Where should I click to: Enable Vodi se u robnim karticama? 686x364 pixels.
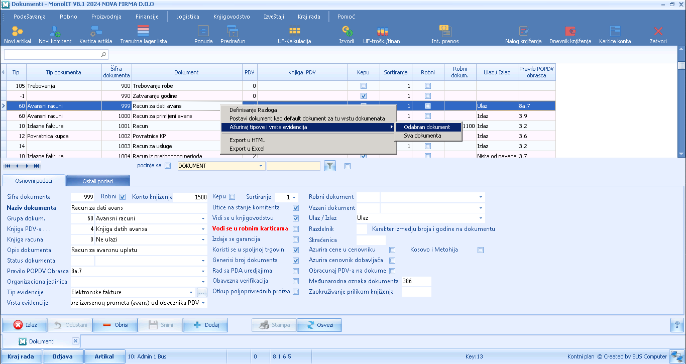296,229
